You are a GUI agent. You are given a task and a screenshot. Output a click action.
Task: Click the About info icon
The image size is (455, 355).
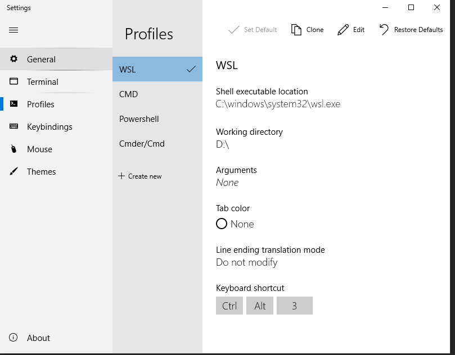pyautogui.click(x=14, y=338)
